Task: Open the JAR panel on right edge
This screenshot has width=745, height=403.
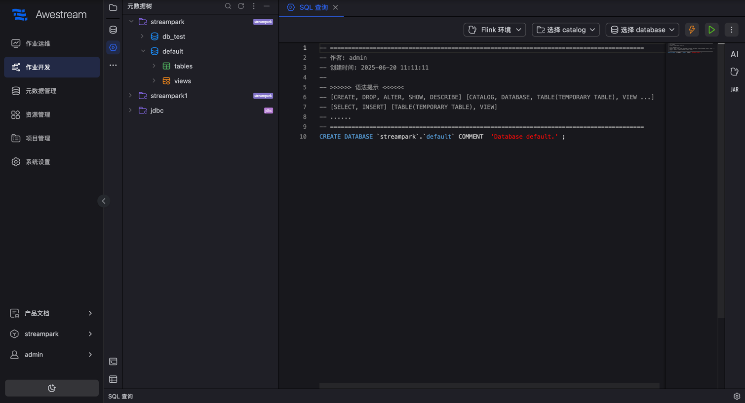Action: point(735,89)
